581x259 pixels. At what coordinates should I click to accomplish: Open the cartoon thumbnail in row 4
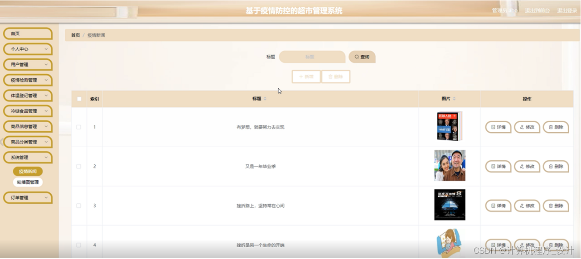coord(449,244)
